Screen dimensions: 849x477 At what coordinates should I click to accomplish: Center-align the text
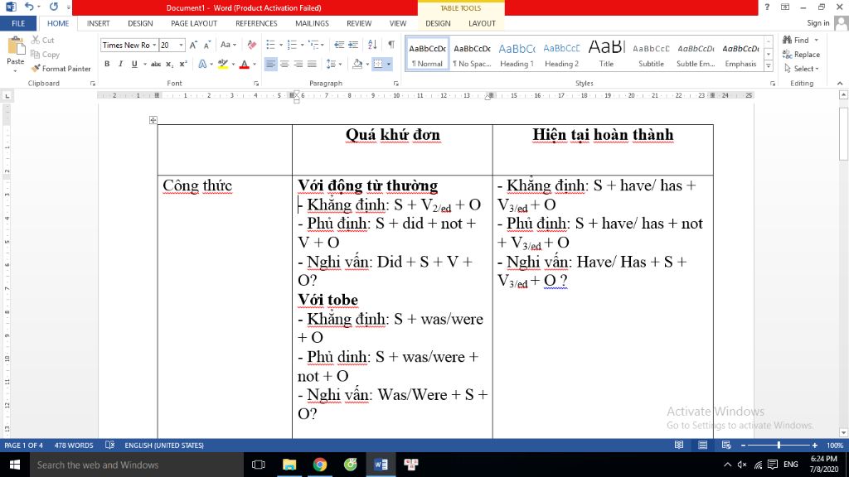[284, 64]
